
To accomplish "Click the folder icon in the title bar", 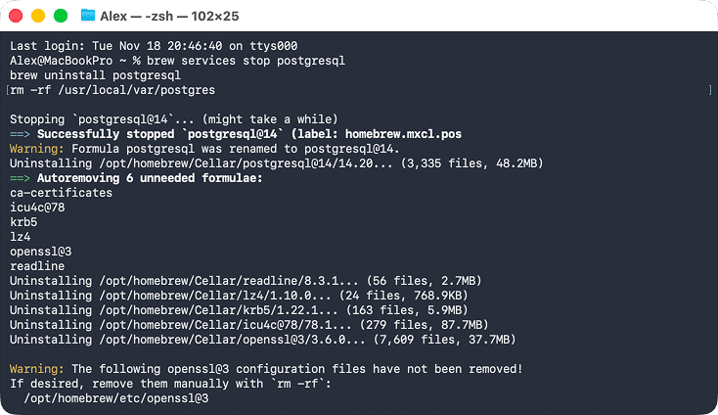I will click(x=88, y=16).
